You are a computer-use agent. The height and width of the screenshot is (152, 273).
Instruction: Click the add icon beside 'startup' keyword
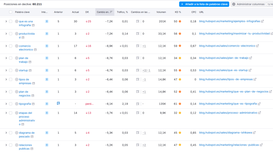(17, 70)
